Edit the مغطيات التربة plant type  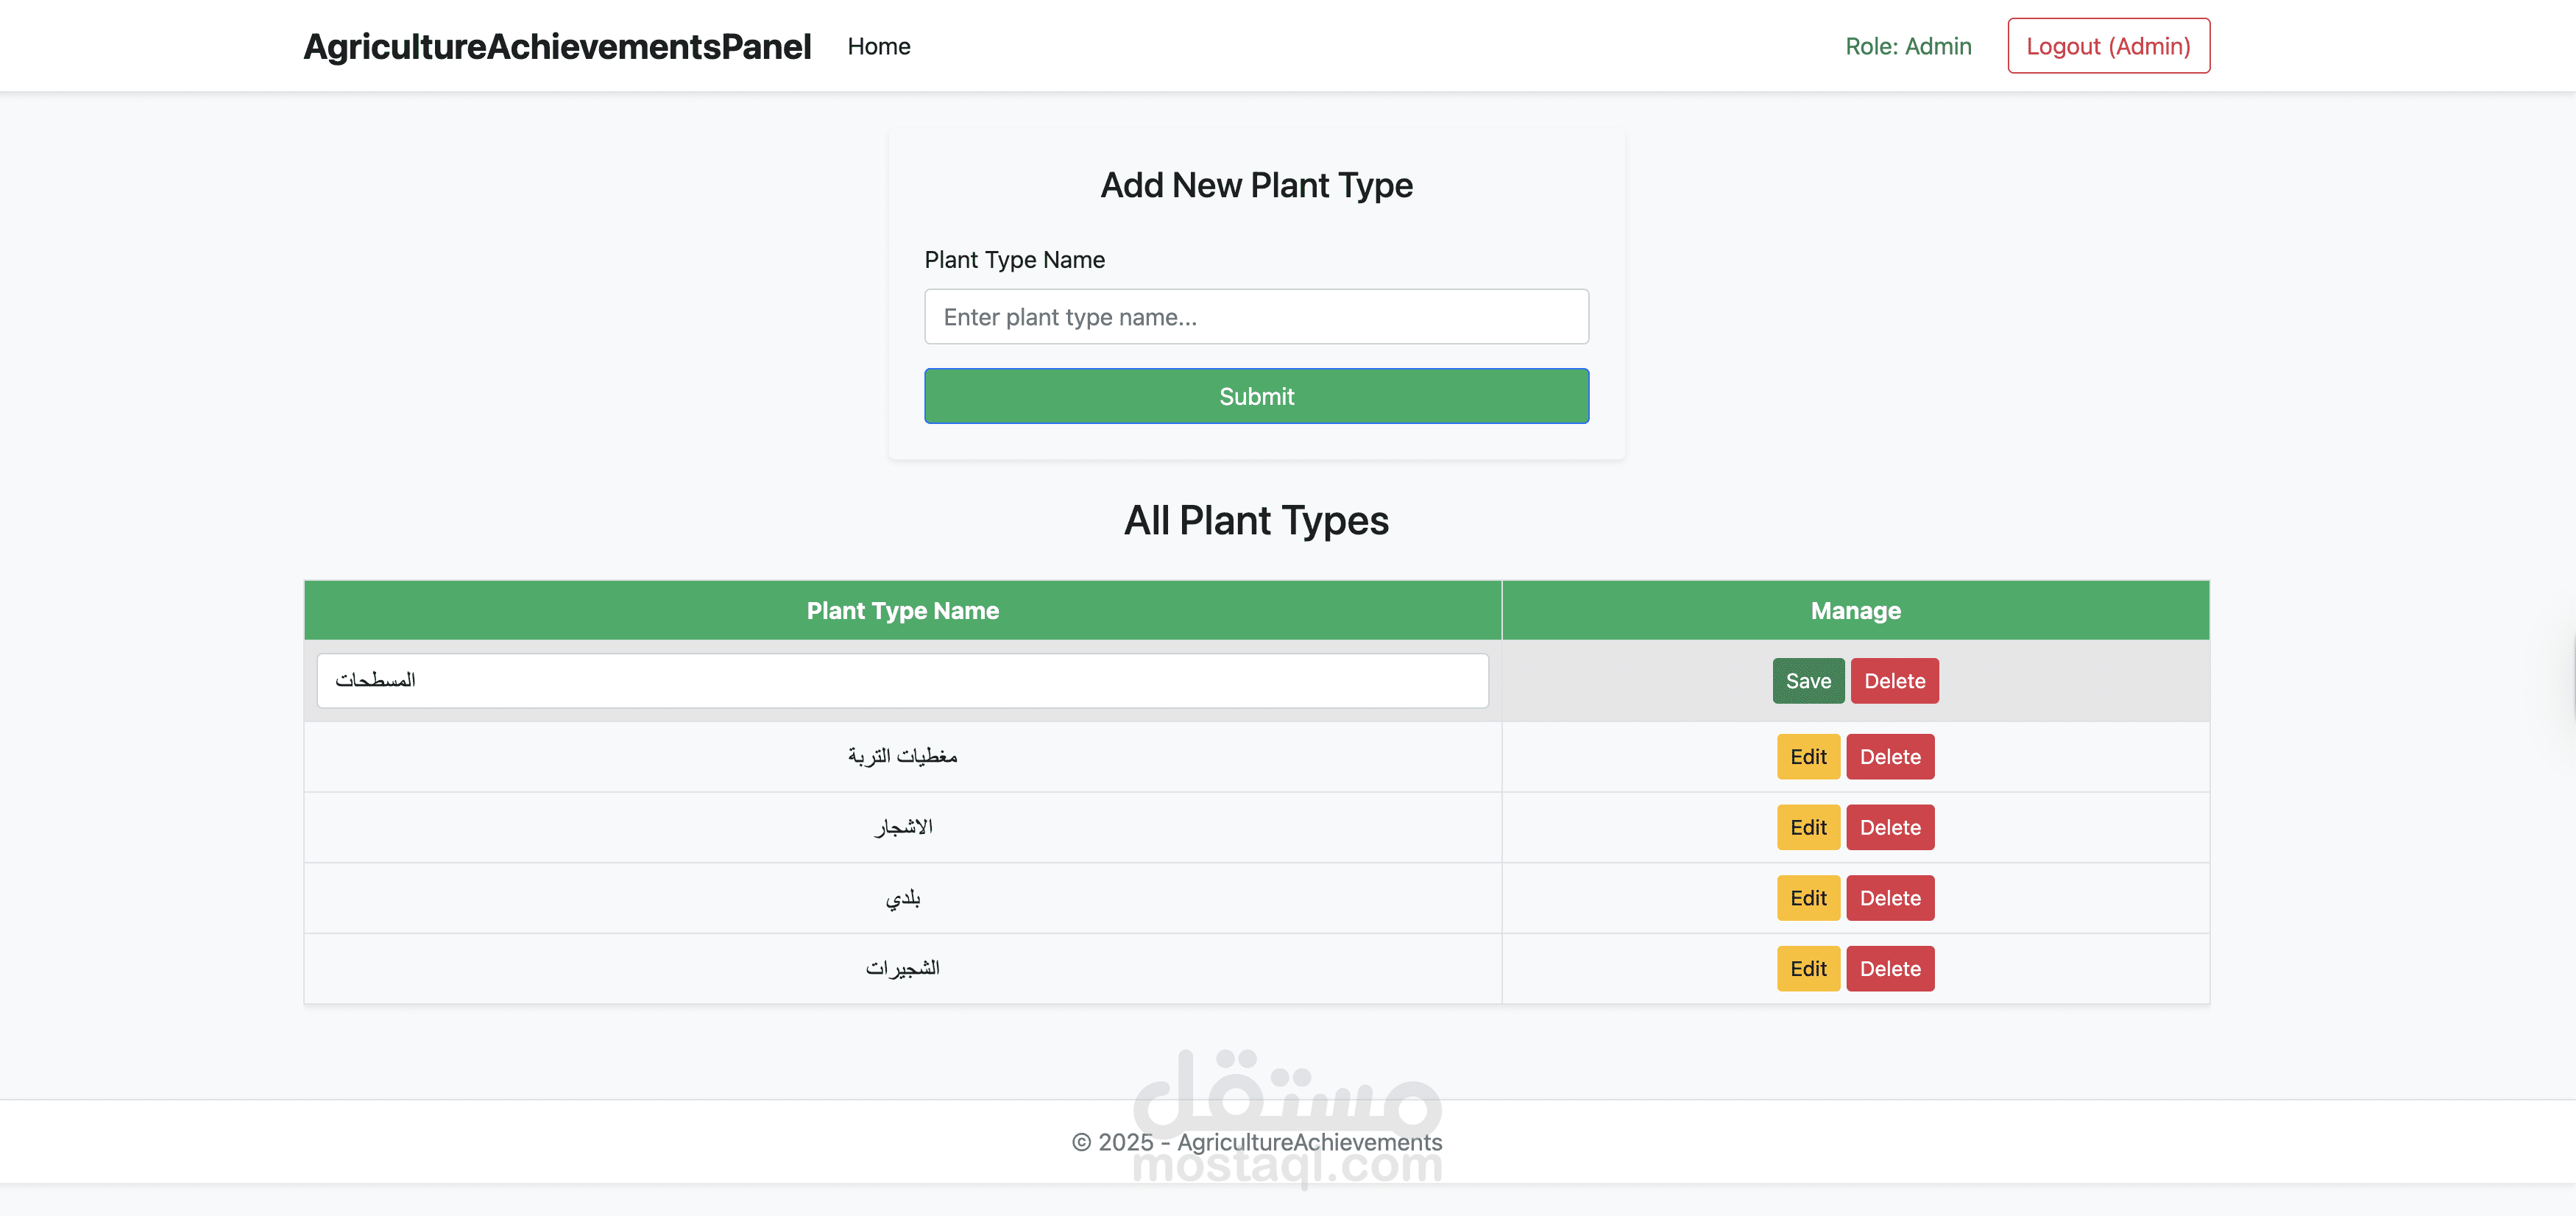(1808, 757)
